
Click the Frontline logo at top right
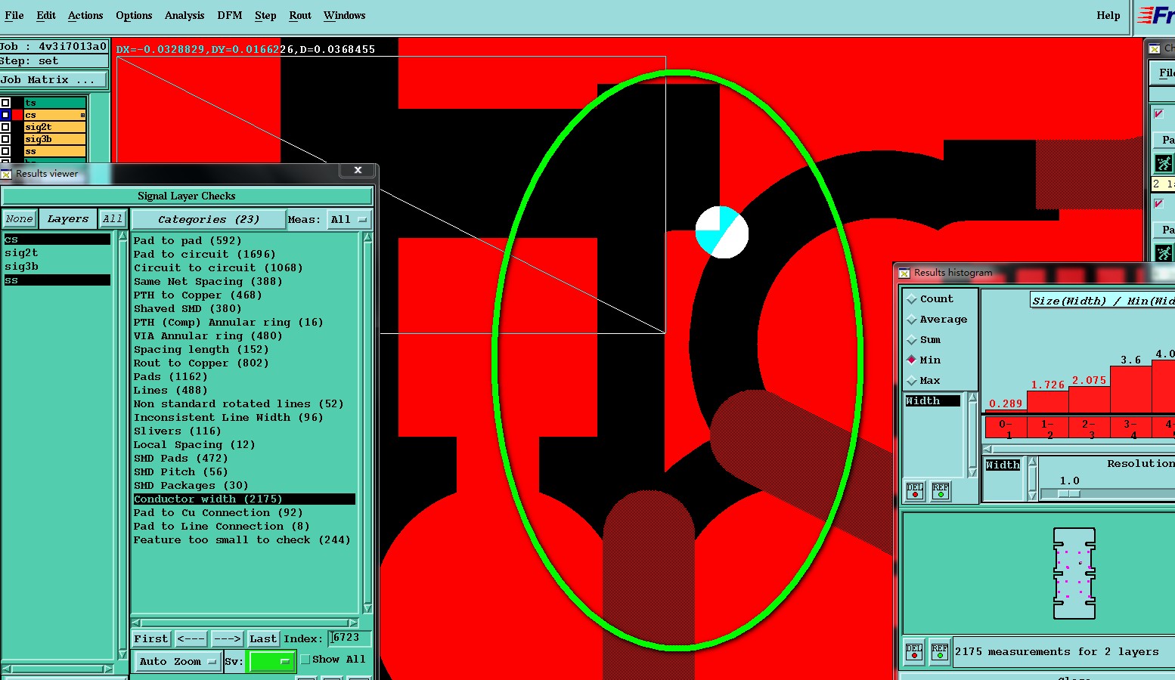click(x=1156, y=15)
